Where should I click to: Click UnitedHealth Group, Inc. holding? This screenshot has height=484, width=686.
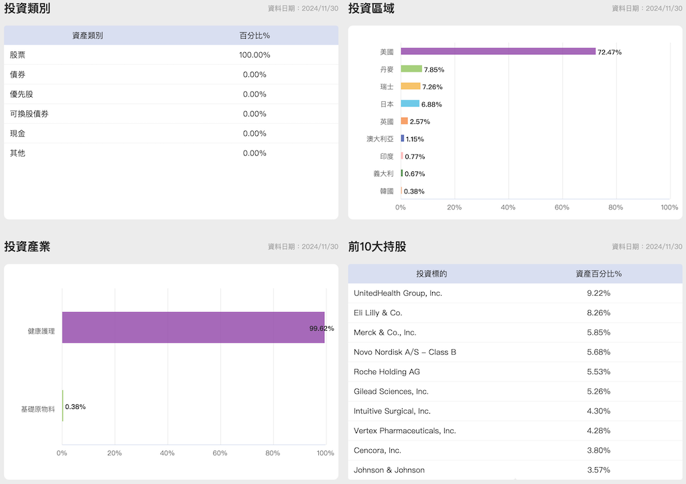(x=398, y=293)
